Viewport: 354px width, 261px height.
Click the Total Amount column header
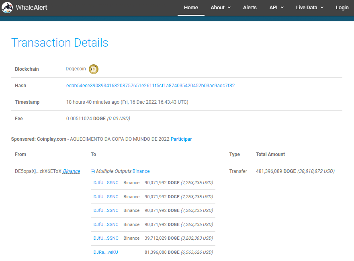point(270,154)
